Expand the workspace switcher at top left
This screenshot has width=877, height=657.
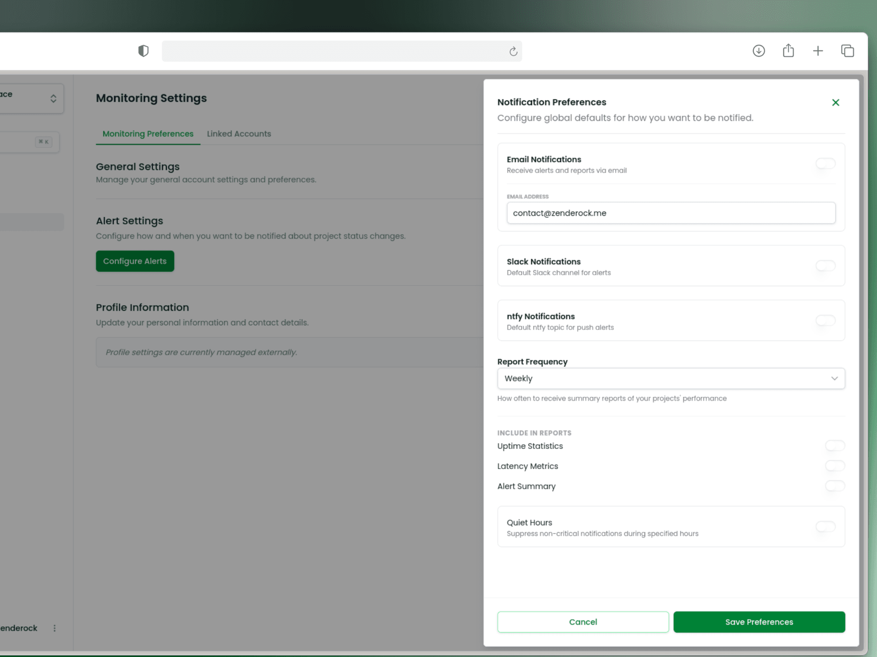coord(53,99)
